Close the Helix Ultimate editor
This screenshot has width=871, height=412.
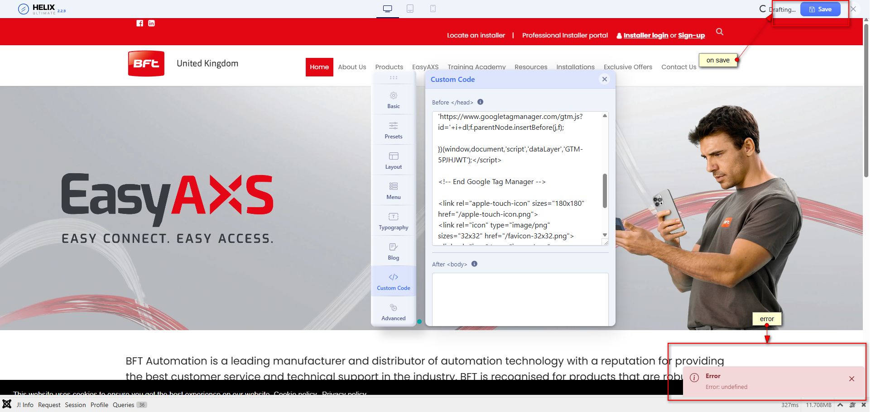pyautogui.click(x=853, y=9)
